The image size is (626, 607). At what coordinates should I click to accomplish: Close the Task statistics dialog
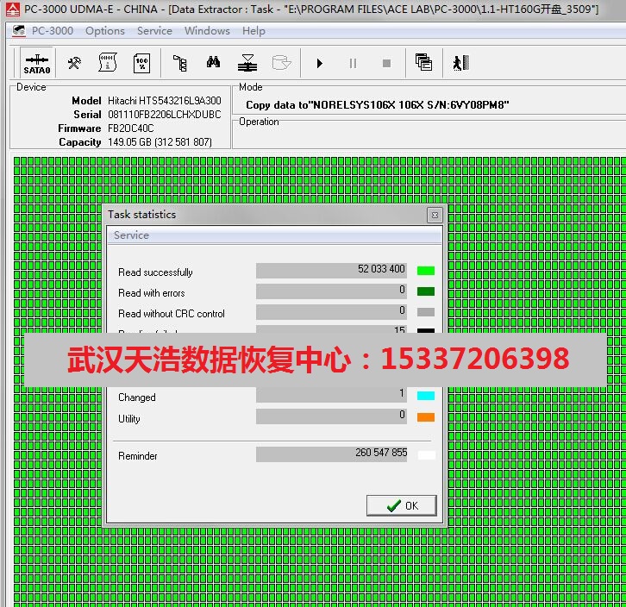click(x=435, y=215)
